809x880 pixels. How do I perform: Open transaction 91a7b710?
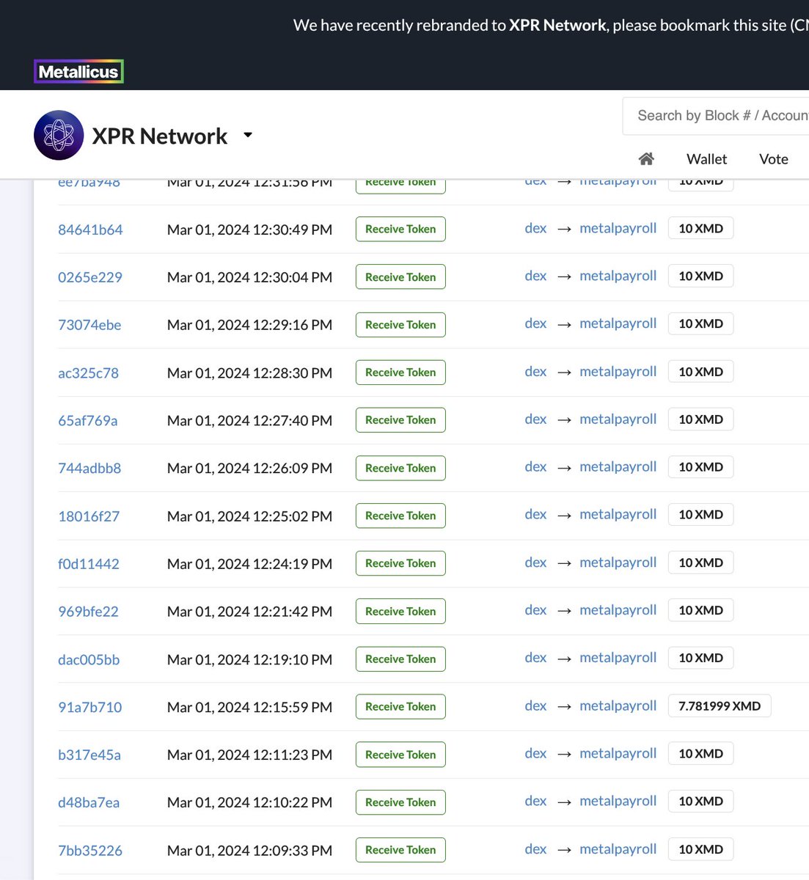click(x=90, y=707)
